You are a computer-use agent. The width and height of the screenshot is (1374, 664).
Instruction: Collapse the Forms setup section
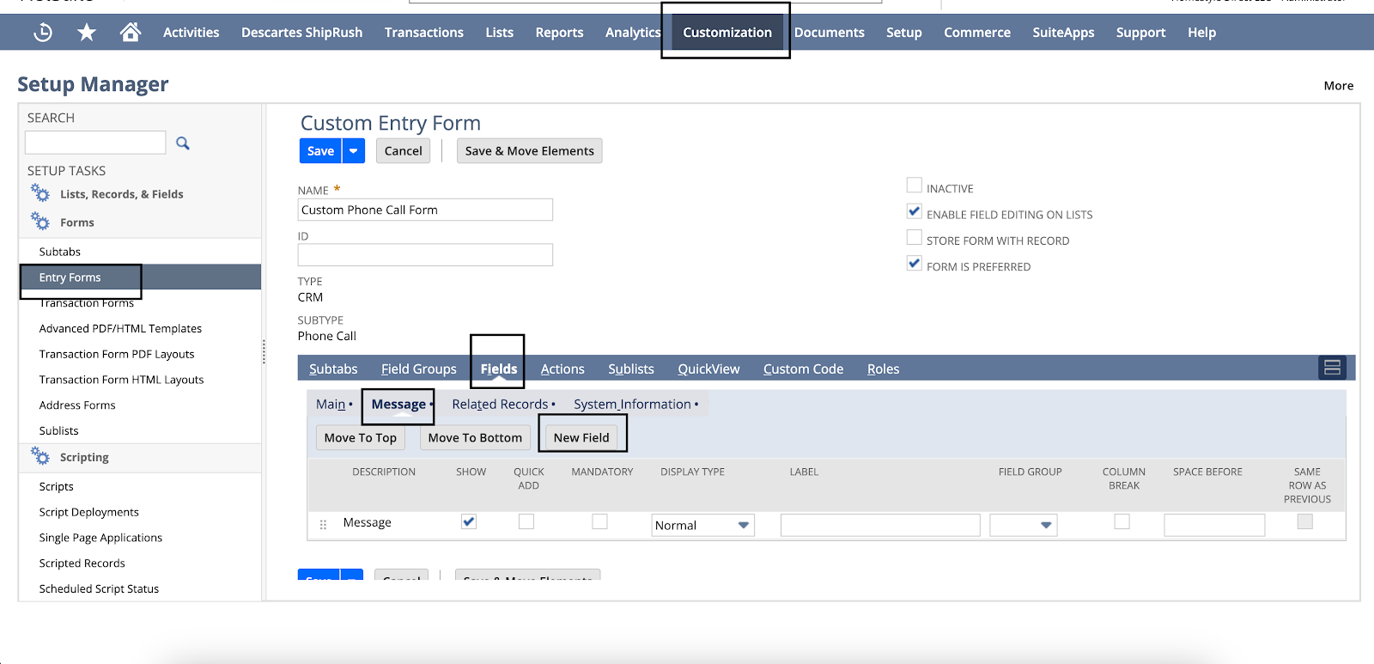(x=77, y=222)
